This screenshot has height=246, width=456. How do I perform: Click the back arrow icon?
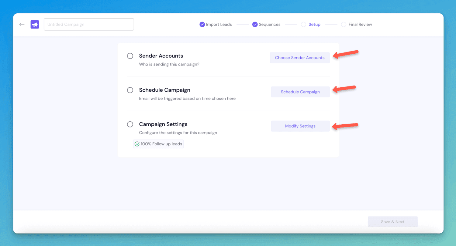[x=22, y=24]
